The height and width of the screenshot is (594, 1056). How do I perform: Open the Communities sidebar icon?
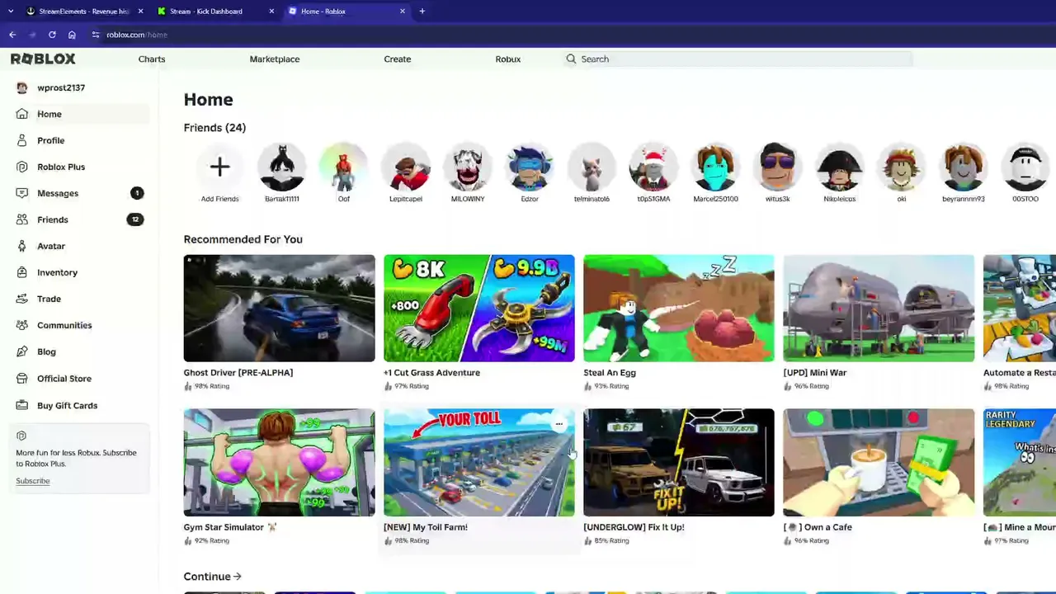(21, 325)
